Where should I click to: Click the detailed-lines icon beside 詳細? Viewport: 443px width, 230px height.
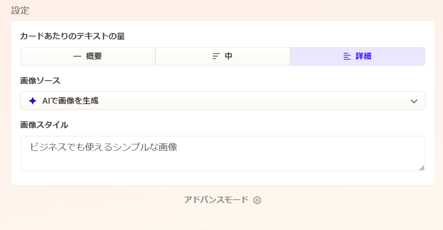tap(347, 57)
